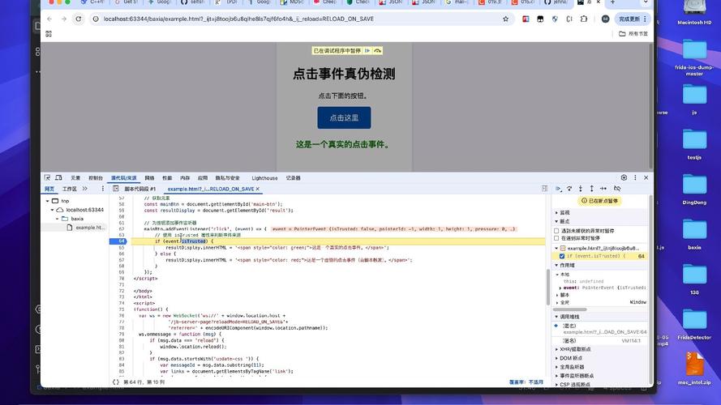Open the Chrome apps grid shortcut

click(49, 33)
